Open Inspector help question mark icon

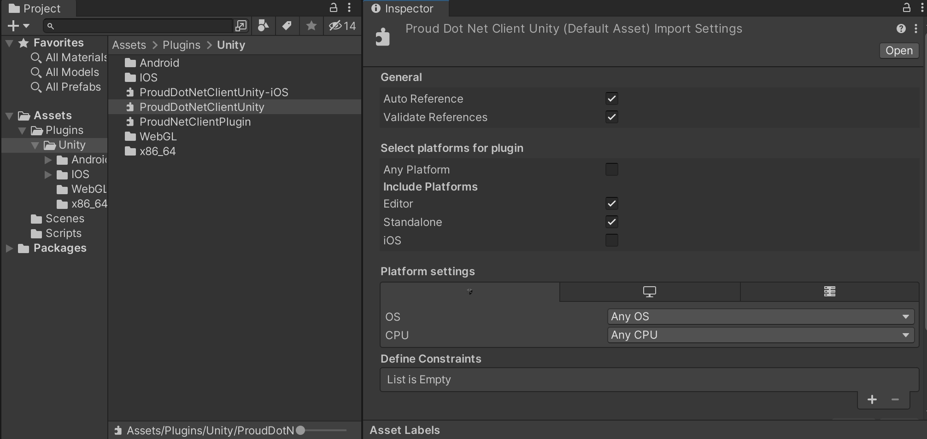[901, 29]
